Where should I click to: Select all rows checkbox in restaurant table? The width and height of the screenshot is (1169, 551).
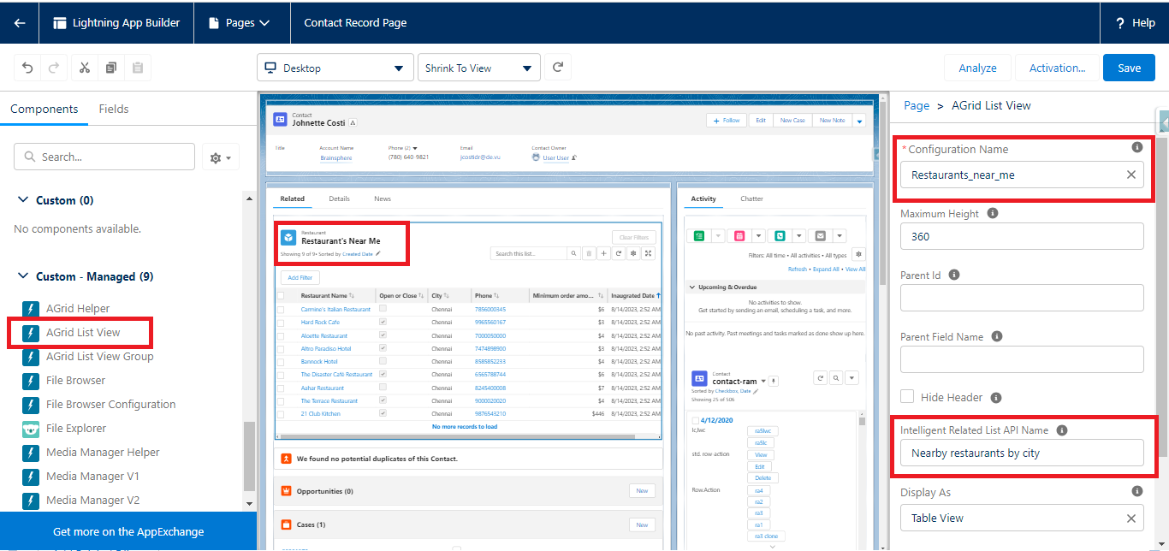pyautogui.click(x=281, y=296)
